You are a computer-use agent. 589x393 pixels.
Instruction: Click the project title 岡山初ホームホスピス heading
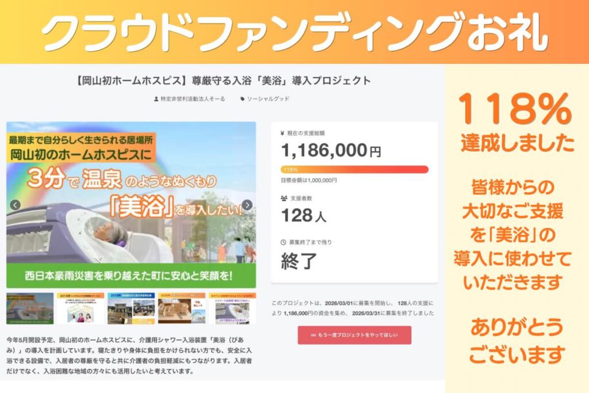[x=223, y=81]
